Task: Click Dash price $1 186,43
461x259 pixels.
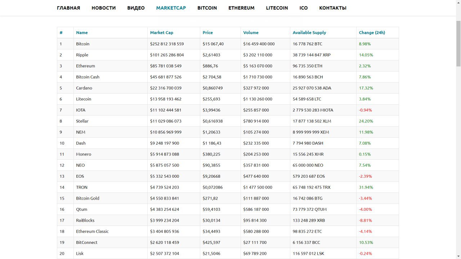Action: pyautogui.click(x=212, y=143)
